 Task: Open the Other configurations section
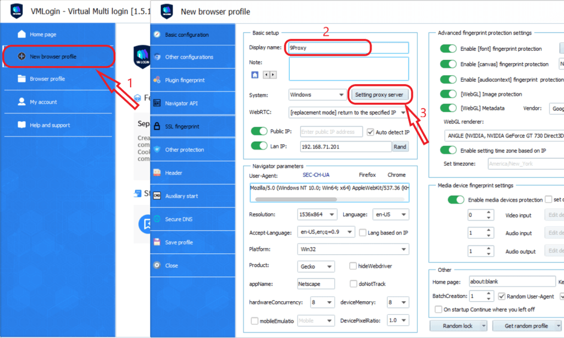pyautogui.click(x=193, y=57)
